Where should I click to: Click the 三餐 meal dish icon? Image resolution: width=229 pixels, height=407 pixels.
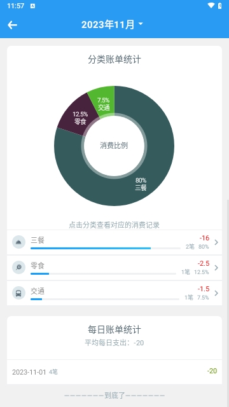pos(18,242)
